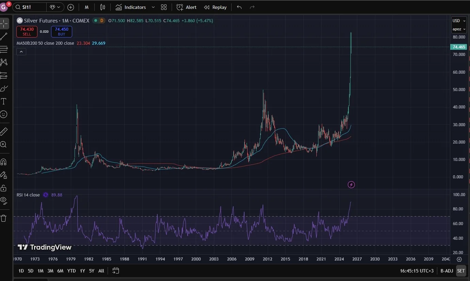Select the forecasting and measurement tool

coord(4,75)
